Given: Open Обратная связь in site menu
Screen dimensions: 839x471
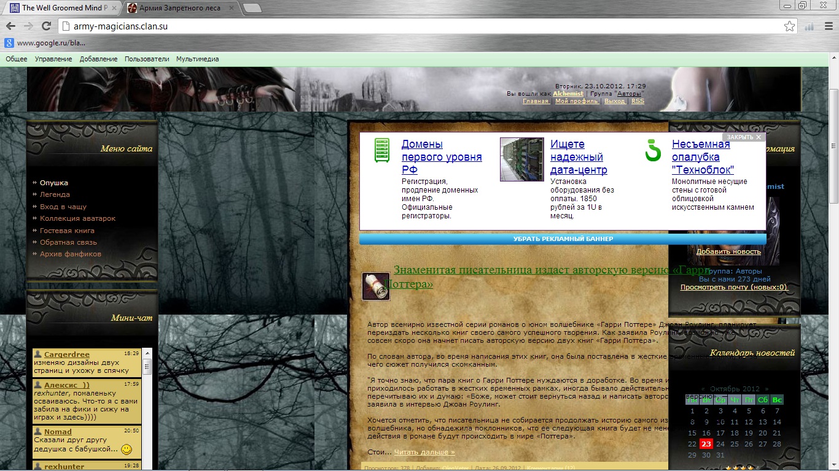Looking at the screenshot, I should point(68,242).
